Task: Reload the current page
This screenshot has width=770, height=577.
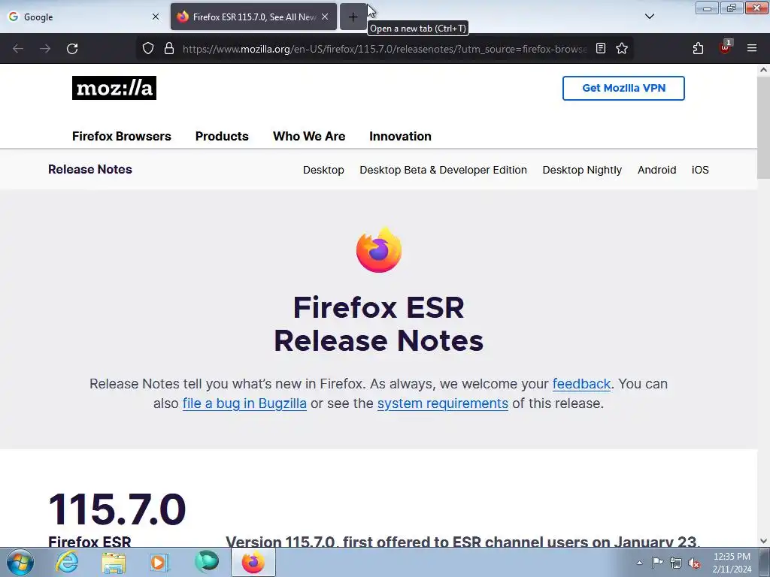Action: point(72,49)
